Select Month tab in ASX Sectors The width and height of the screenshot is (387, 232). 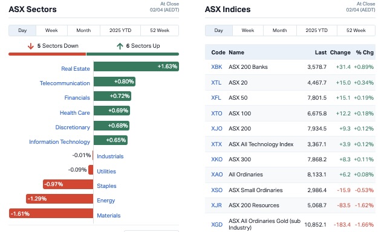point(83,31)
